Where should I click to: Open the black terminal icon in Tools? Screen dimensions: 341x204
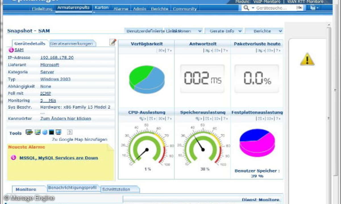coord(51,132)
